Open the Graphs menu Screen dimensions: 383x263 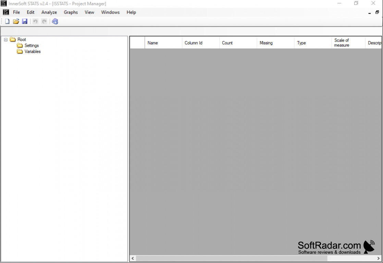71,12
